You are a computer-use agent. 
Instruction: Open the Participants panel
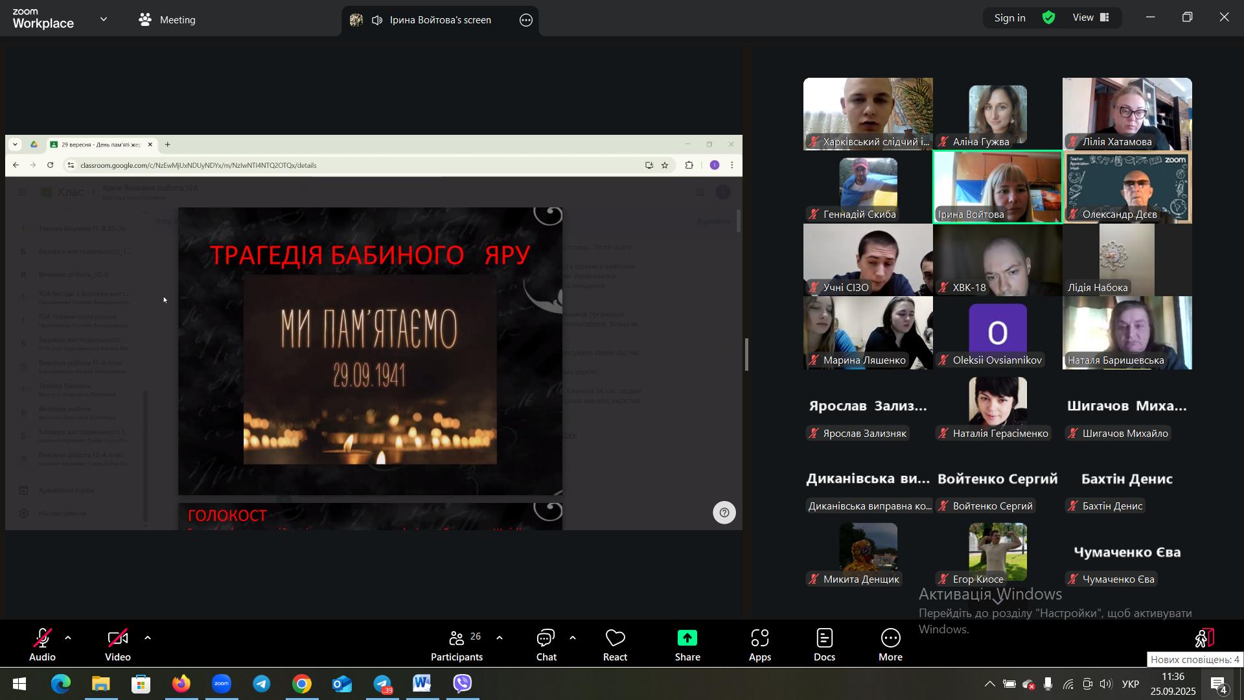point(457,646)
